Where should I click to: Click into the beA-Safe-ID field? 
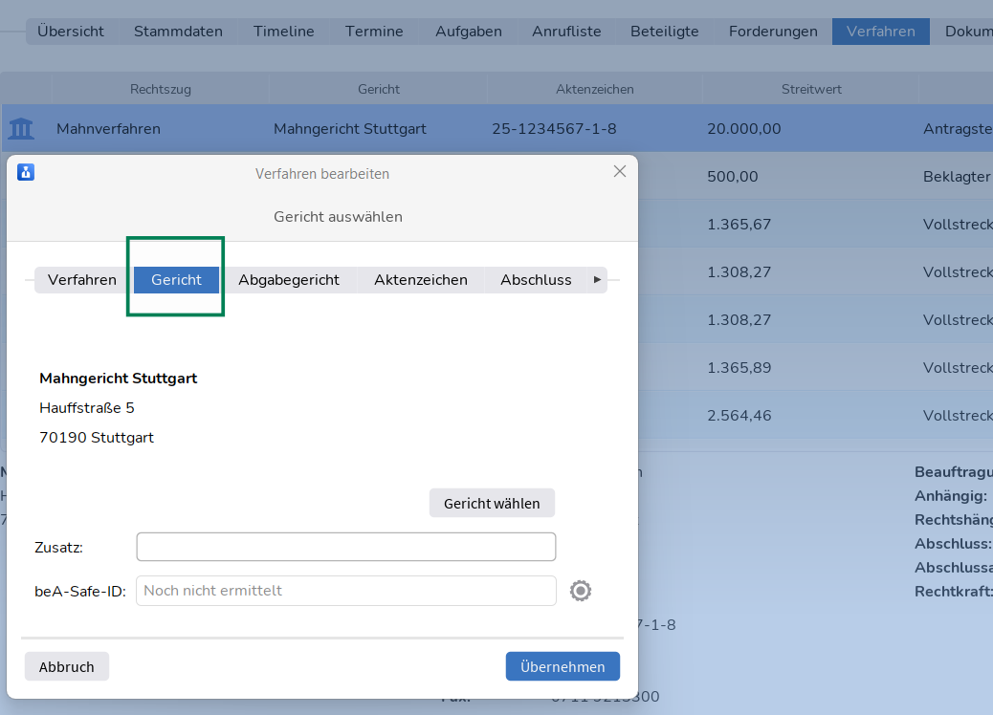(x=346, y=591)
